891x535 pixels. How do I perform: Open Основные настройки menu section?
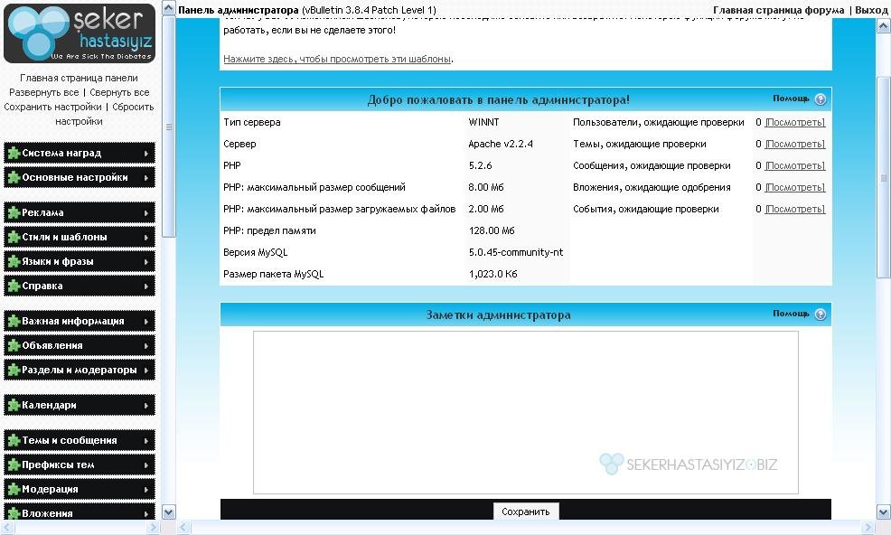[x=80, y=177]
